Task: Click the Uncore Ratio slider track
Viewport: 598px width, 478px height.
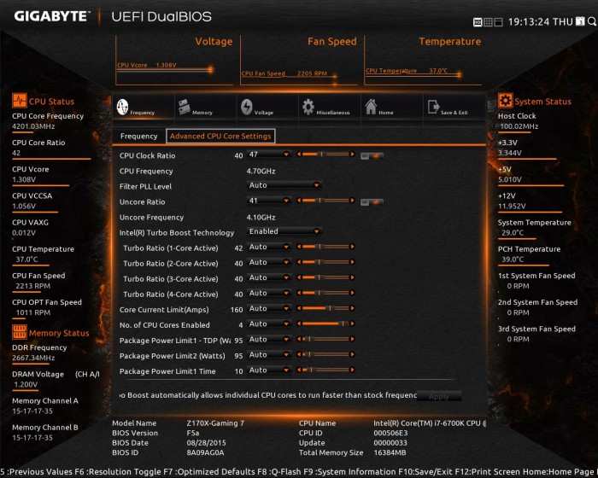Action: coord(325,201)
